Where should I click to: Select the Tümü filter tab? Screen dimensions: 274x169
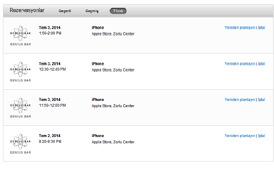coord(118,11)
